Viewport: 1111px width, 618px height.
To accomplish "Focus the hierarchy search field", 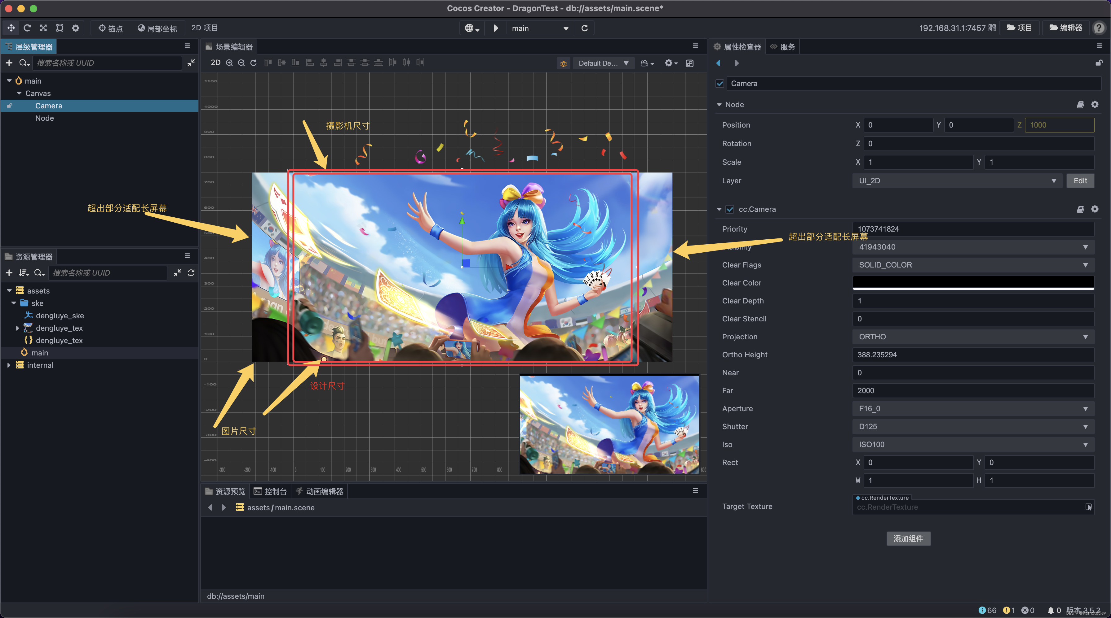I will click(x=107, y=63).
